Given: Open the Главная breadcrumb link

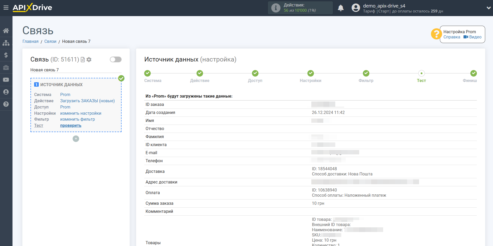Looking at the screenshot, I should point(30,42).
